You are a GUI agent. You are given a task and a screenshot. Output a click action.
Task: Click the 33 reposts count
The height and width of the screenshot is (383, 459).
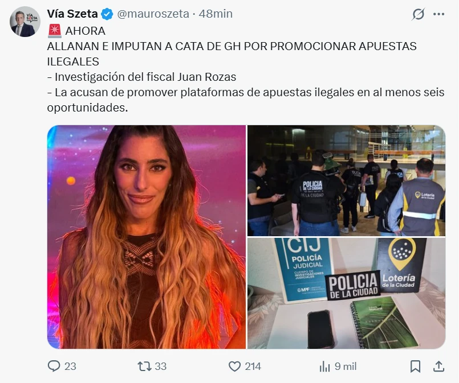coord(160,366)
